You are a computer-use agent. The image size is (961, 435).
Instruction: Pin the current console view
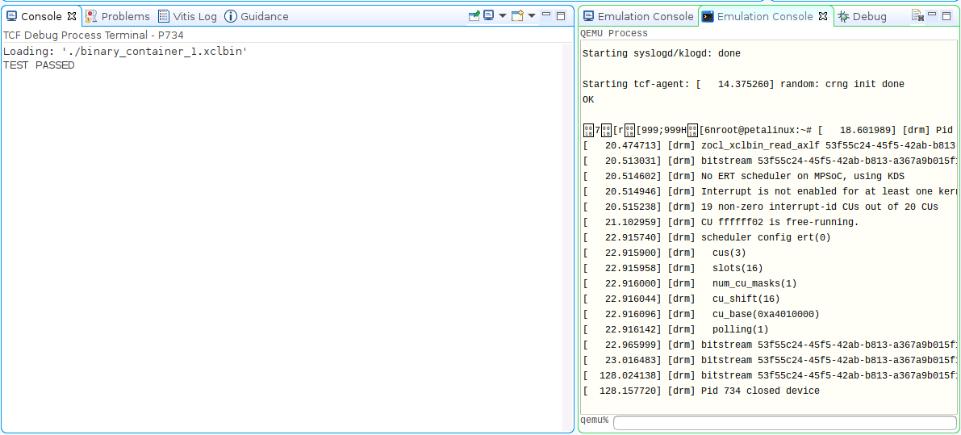475,16
